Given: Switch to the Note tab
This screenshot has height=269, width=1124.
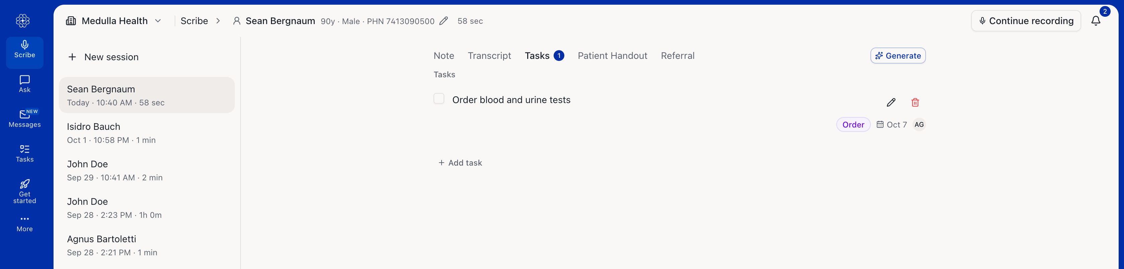Looking at the screenshot, I should tap(444, 56).
